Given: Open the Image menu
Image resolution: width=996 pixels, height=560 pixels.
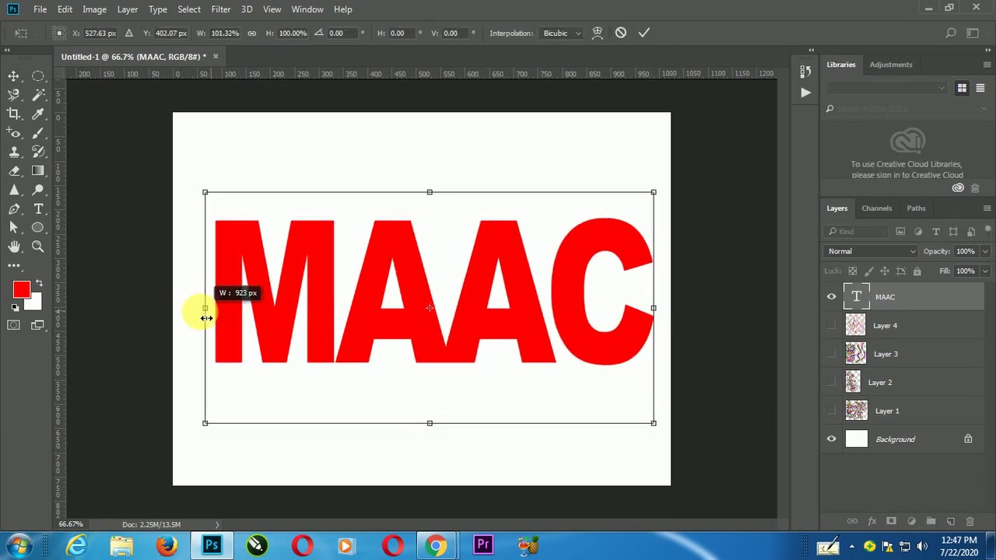Looking at the screenshot, I should point(94,9).
